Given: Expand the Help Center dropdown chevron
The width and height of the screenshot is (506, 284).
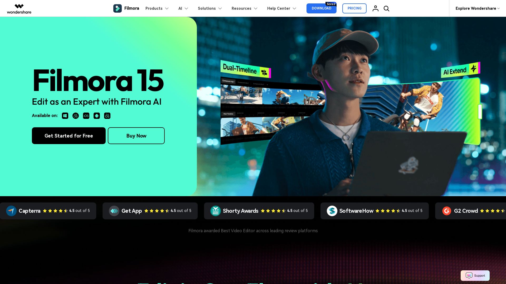Looking at the screenshot, I should point(294,8).
